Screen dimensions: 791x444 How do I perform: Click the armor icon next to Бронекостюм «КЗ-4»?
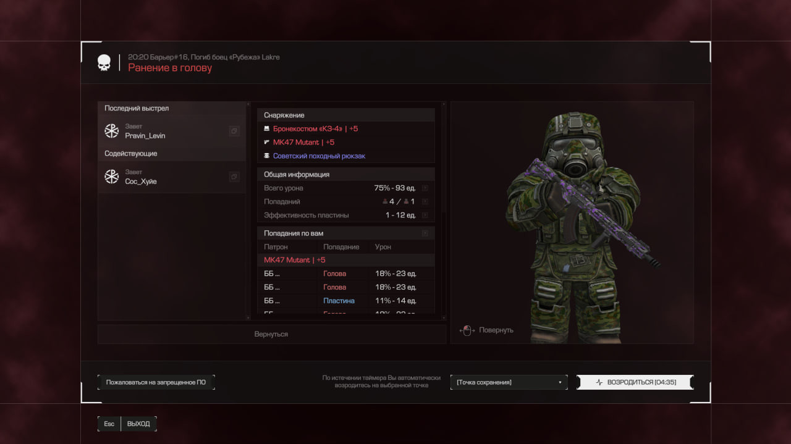[x=266, y=129]
